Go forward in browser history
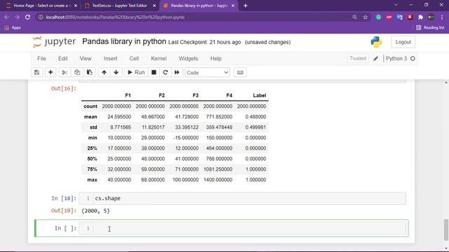This screenshot has width=449, height=252. pyautogui.click(x=17, y=17)
